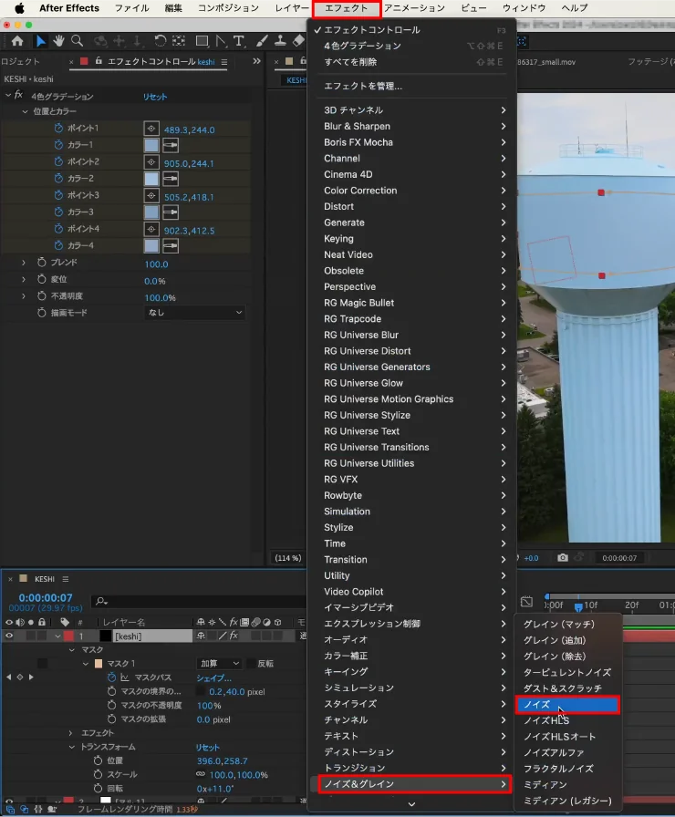Expand the ブレンド property
The image size is (675, 817).
[24, 263]
